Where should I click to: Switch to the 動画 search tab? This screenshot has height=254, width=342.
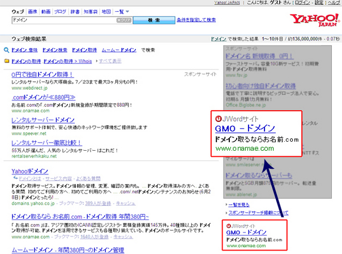(x=46, y=11)
